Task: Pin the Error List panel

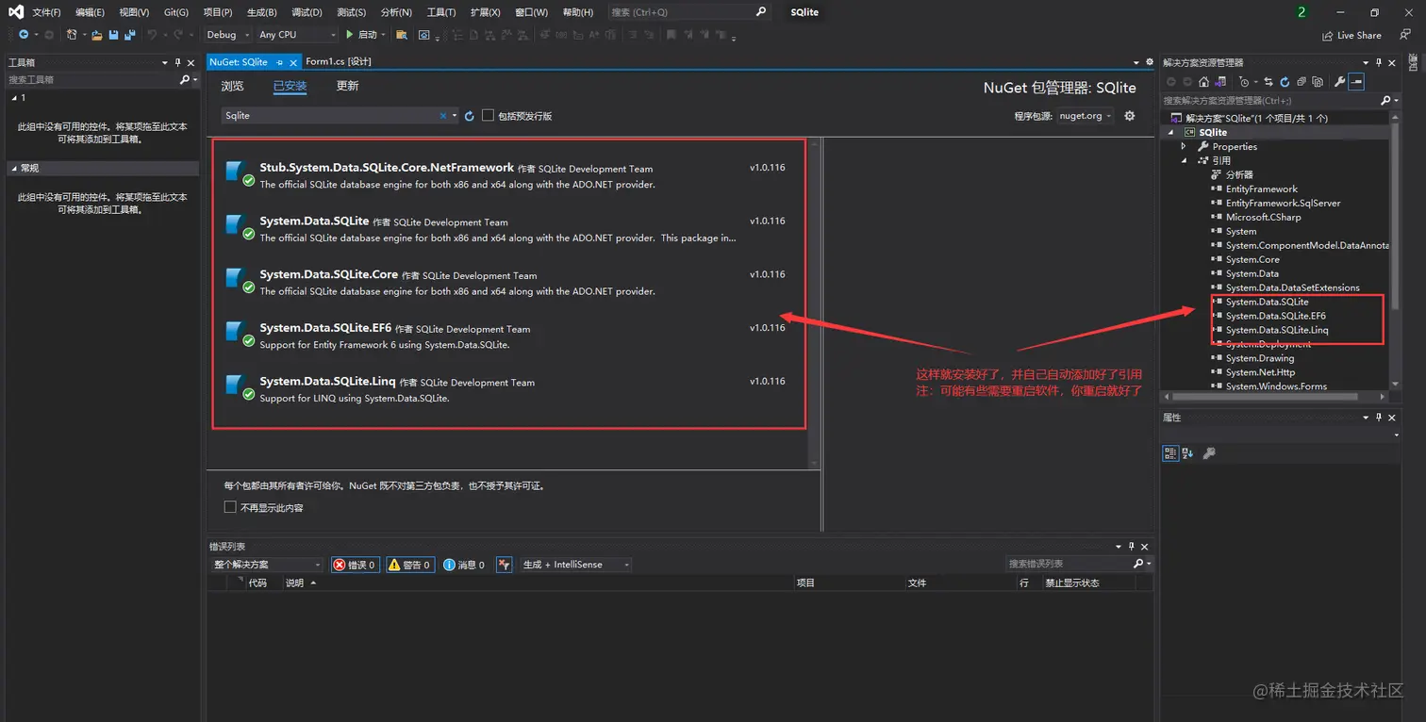Action: click(1132, 547)
